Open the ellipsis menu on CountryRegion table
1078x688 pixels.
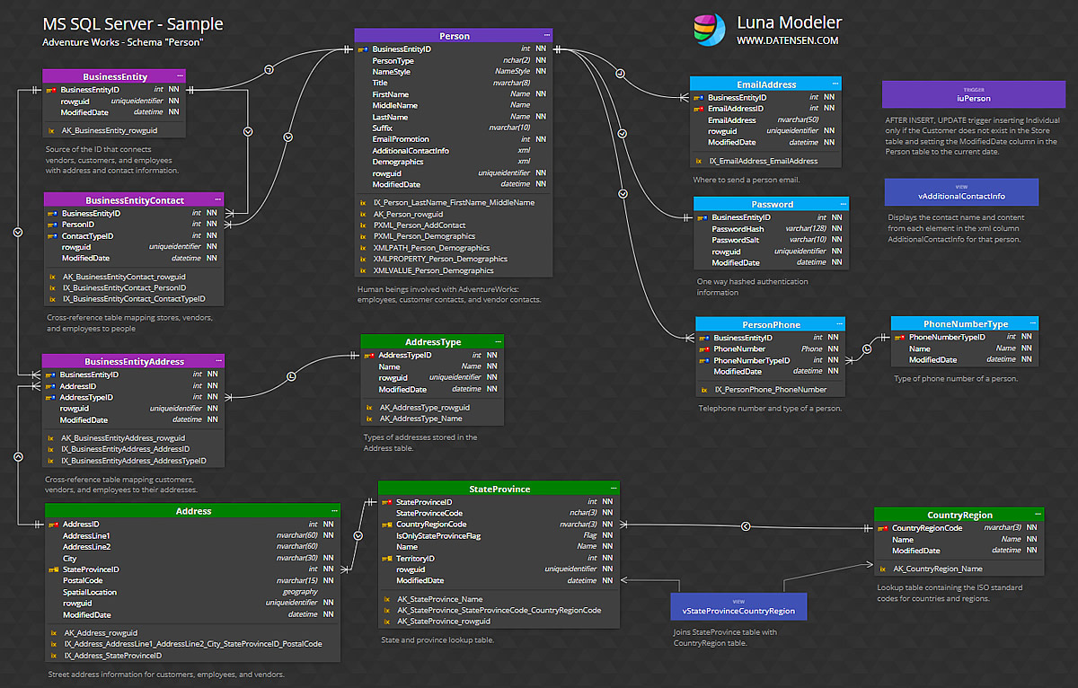coord(1038,515)
